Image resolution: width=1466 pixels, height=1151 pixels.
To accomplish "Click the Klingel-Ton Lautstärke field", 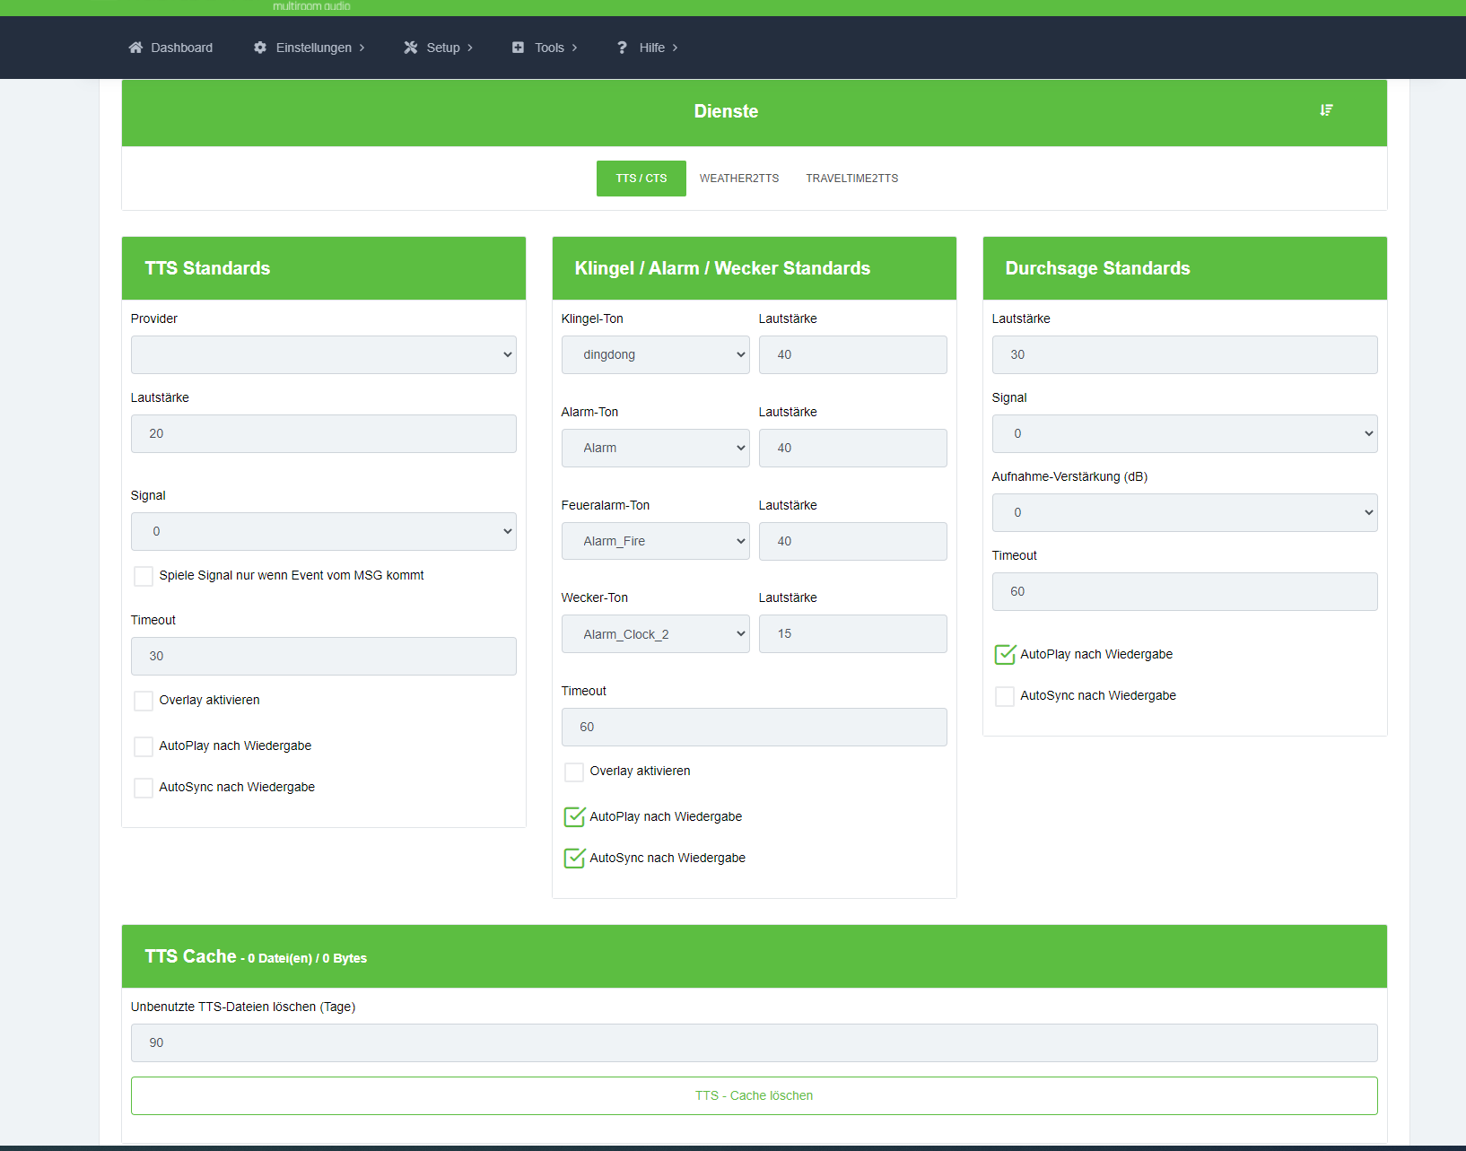I will pyautogui.click(x=853, y=354).
